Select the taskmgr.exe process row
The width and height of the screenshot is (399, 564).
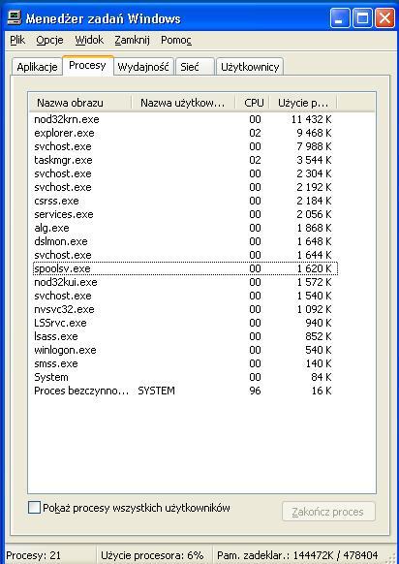point(185,160)
